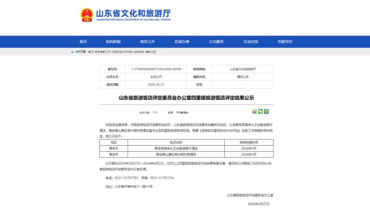
Task: Open the 首页 navigation tab
Action: 83,42
